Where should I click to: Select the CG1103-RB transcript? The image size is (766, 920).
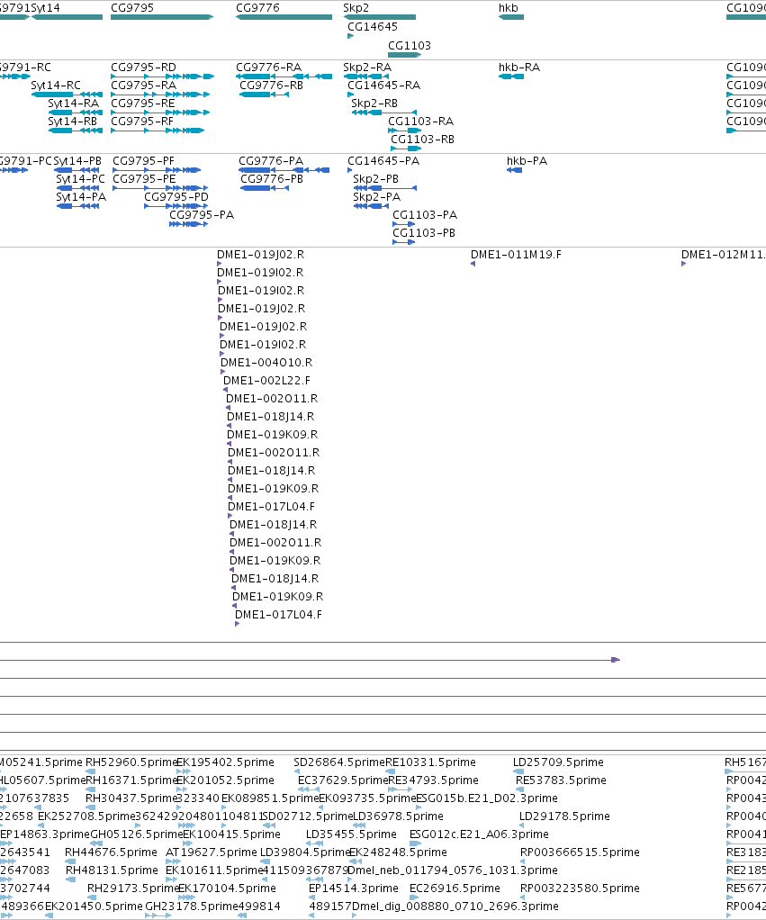click(406, 149)
